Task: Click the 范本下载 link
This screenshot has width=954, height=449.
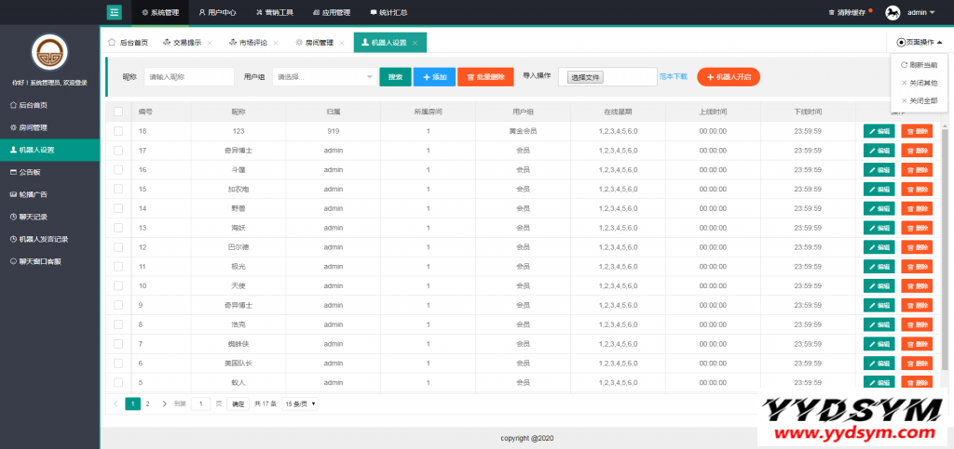Action: tap(674, 76)
